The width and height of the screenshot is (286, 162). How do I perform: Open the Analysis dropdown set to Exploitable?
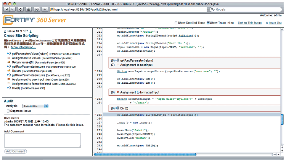(35, 106)
